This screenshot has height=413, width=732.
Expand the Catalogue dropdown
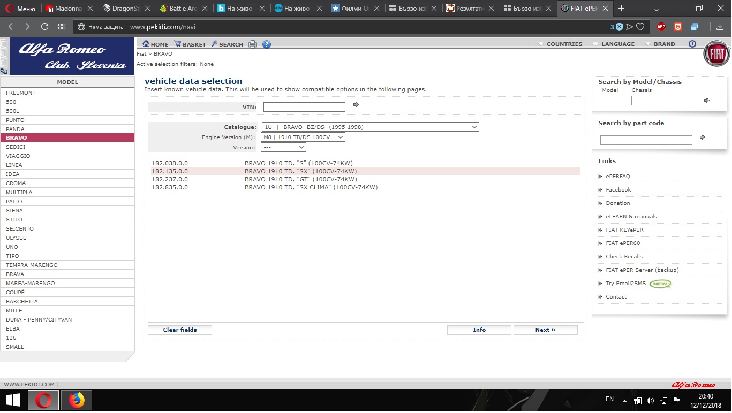[x=370, y=127]
